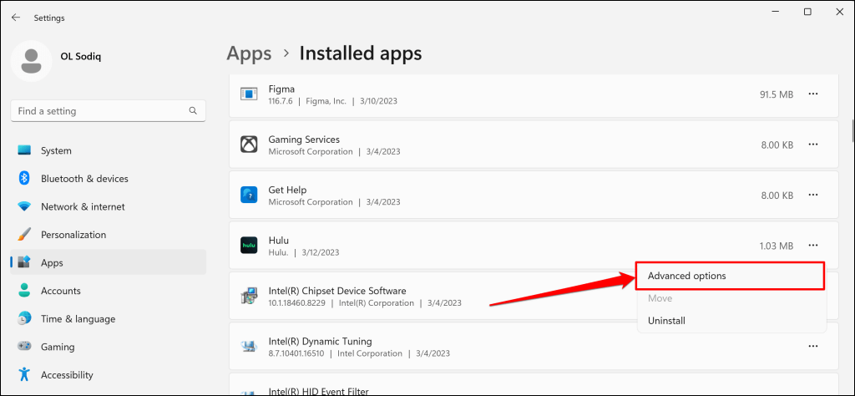Click the search magnifier icon
The width and height of the screenshot is (855, 396).
pyautogui.click(x=194, y=110)
